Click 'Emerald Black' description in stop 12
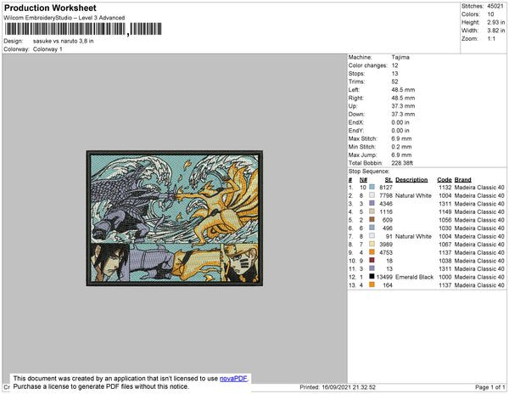The width and height of the screenshot is (509, 394). point(414,277)
